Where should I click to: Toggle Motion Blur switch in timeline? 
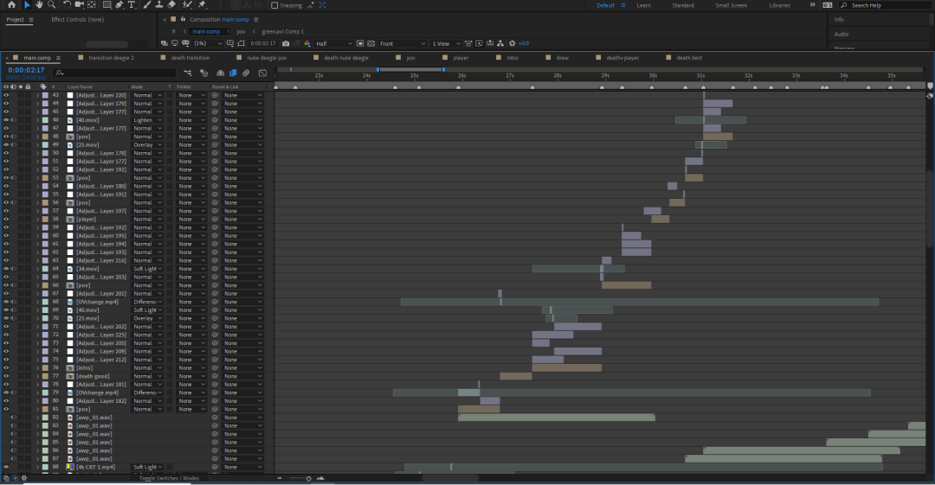pos(246,73)
